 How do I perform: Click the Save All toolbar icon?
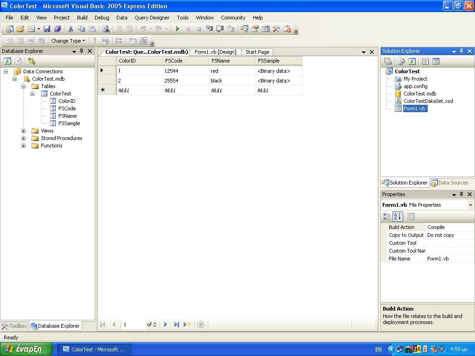pos(57,29)
